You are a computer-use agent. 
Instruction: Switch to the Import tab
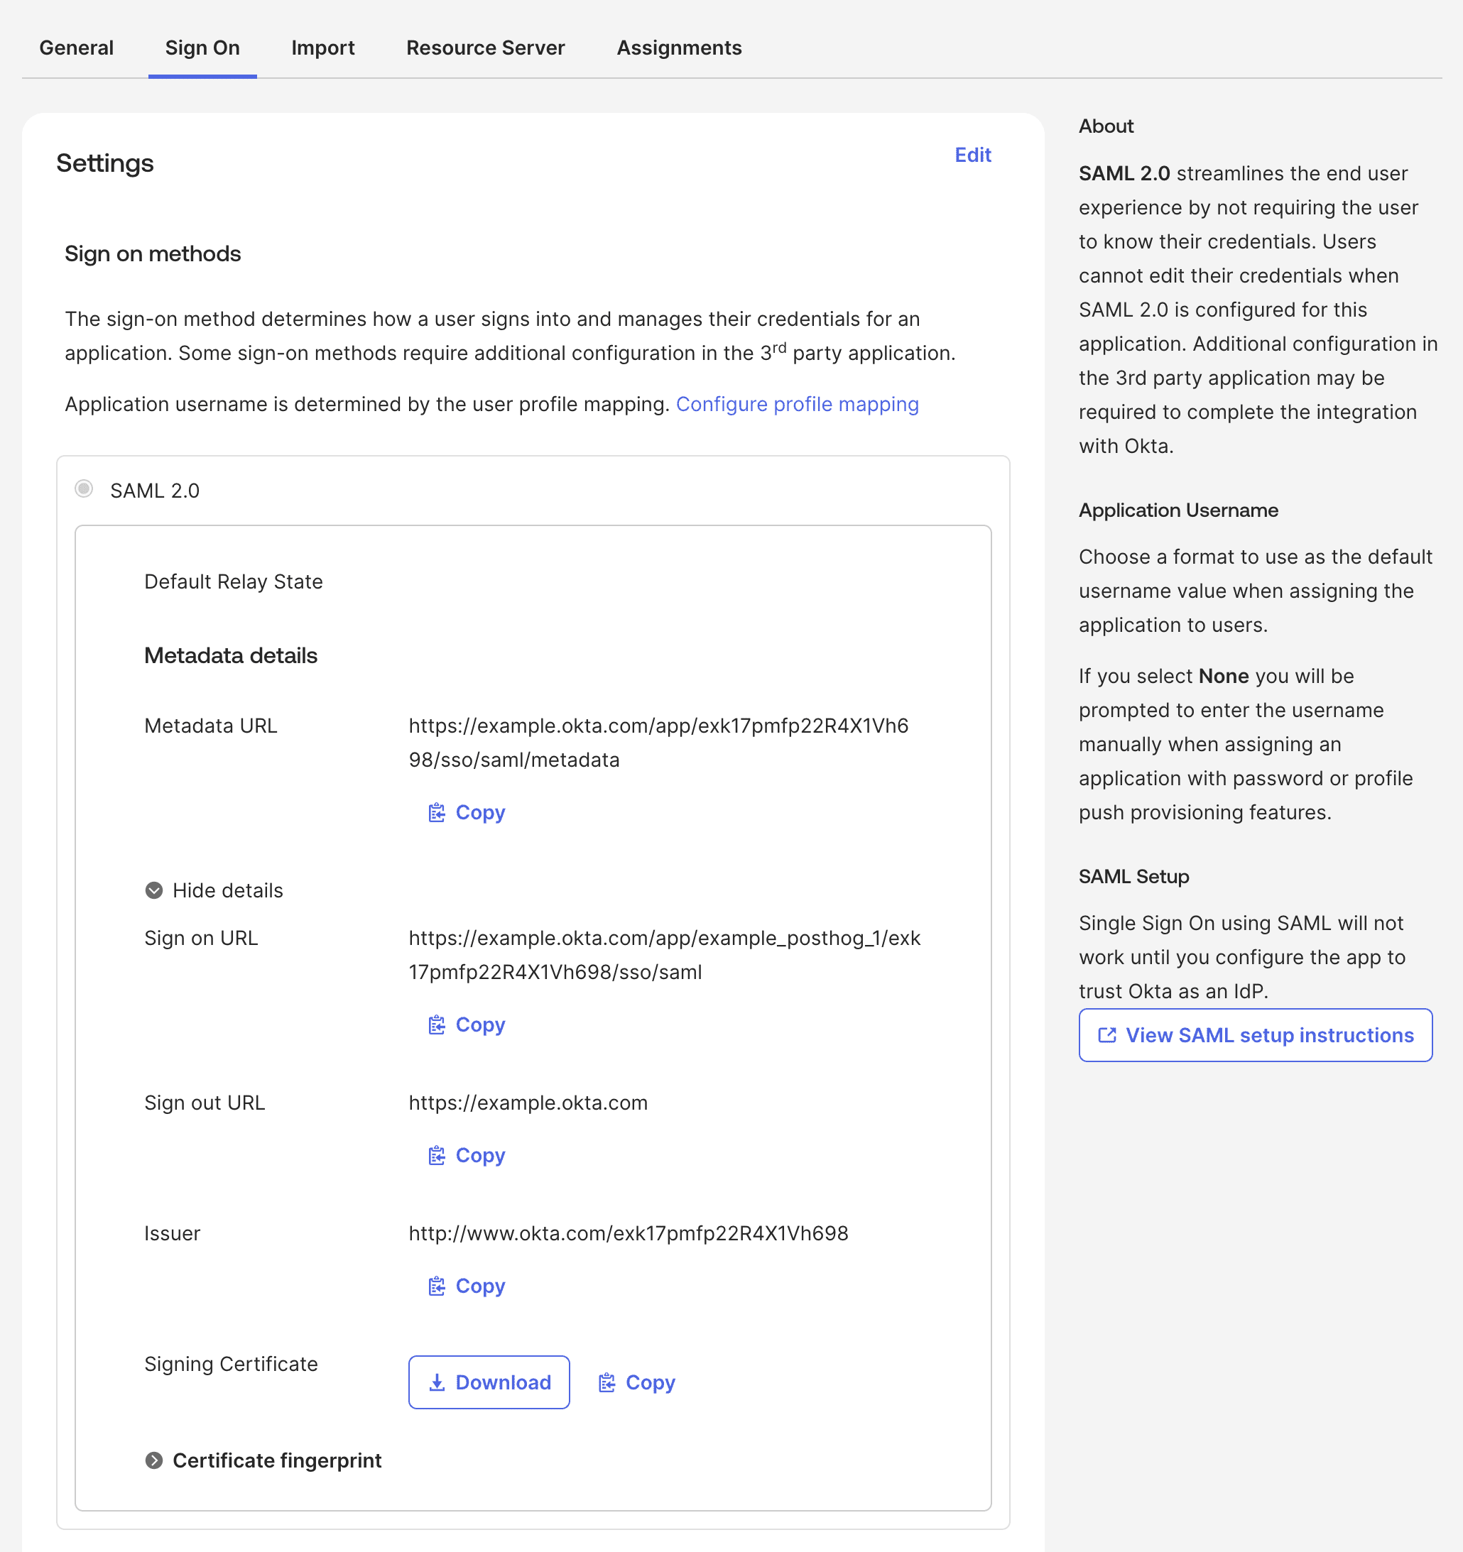(322, 48)
